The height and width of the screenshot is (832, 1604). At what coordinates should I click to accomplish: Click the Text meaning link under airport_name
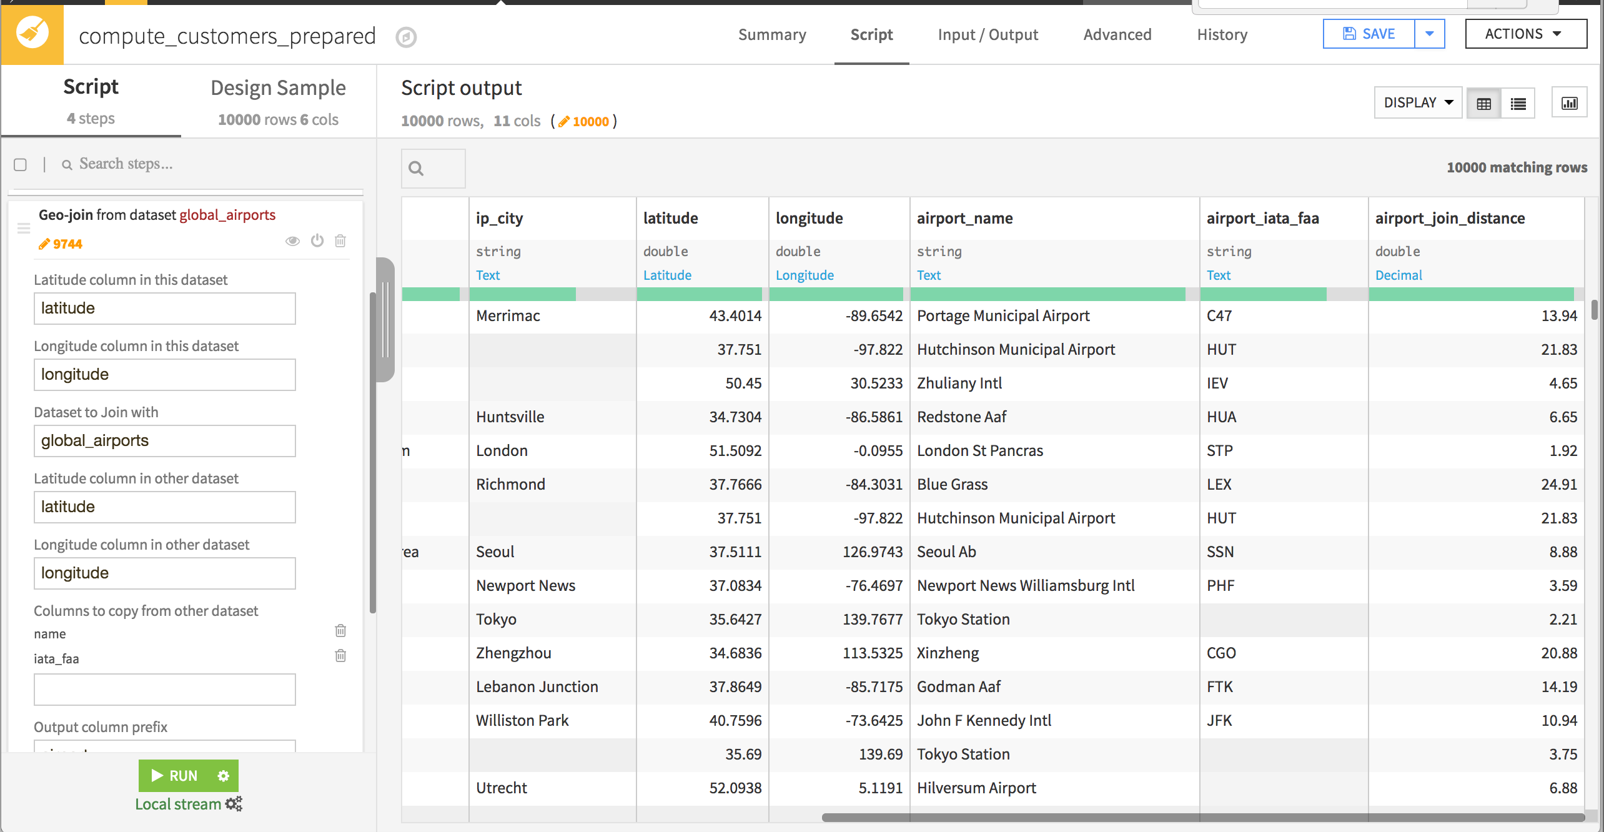point(929,275)
